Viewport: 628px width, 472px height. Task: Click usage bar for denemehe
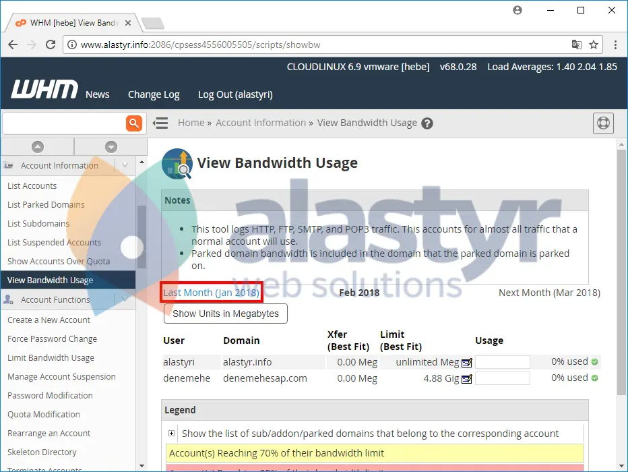click(x=503, y=378)
